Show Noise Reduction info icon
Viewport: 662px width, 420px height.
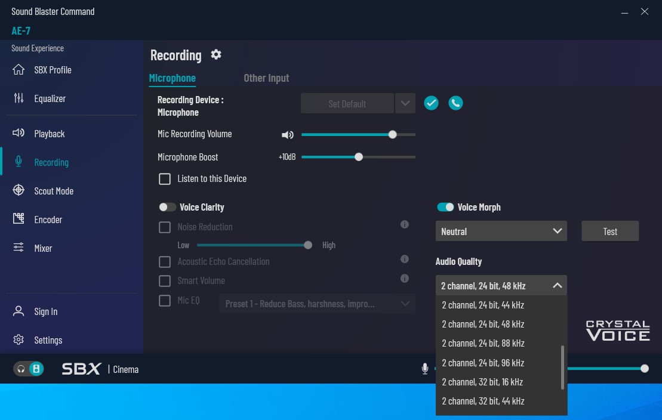pyautogui.click(x=405, y=224)
